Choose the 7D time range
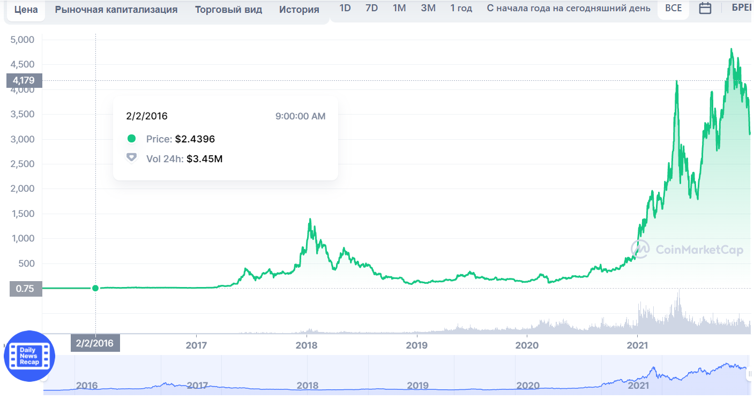The image size is (754, 400). pyautogui.click(x=371, y=9)
